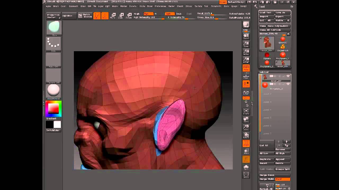Click the white secondary color swatch

pyautogui.click(x=57, y=124)
